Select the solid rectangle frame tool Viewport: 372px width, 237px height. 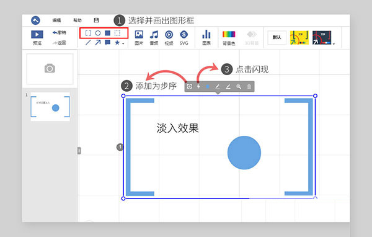coord(108,33)
